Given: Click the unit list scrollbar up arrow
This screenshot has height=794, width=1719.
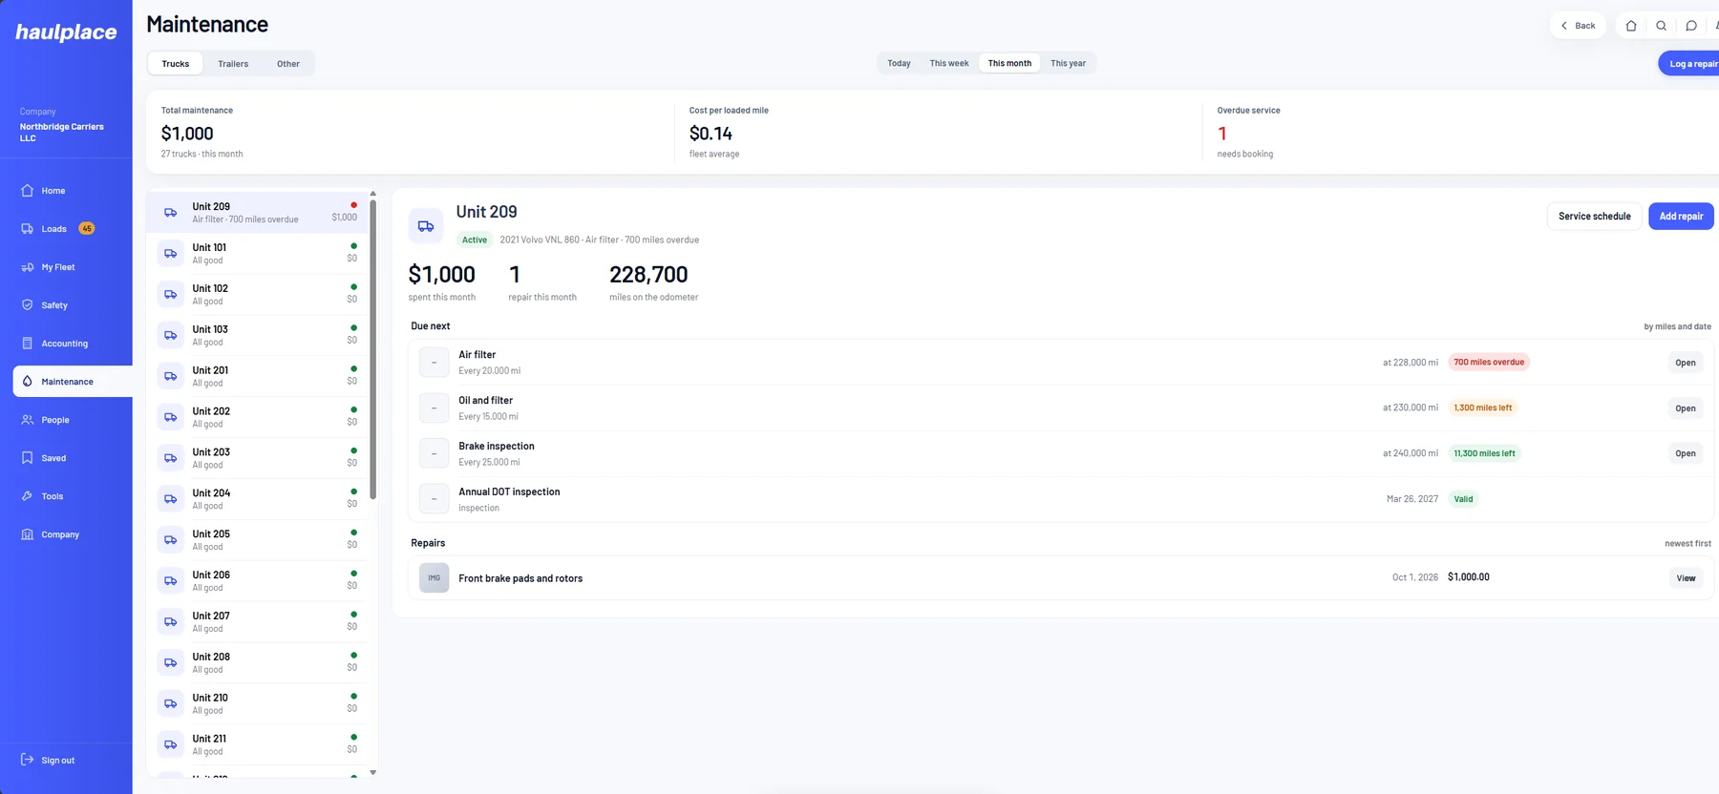Looking at the screenshot, I should (x=372, y=194).
